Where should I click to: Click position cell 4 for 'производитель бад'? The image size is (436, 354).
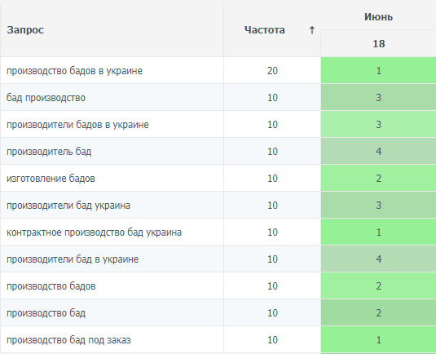pyautogui.click(x=378, y=152)
